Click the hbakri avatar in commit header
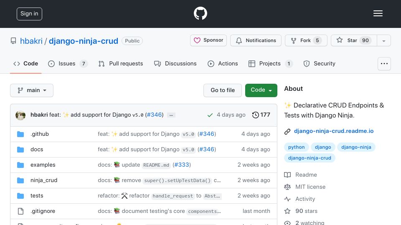 [x=20, y=115]
